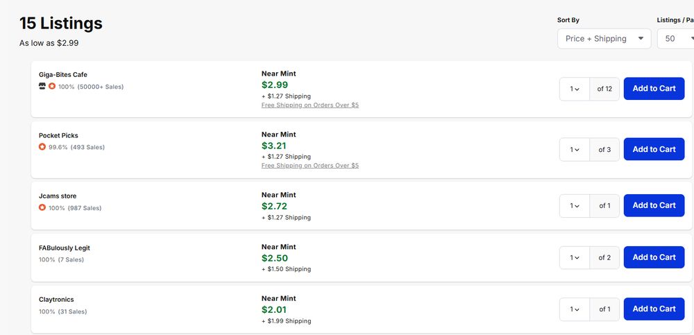
Task: Open Giga-Bites Cafe free shipping link
Action: [310, 105]
